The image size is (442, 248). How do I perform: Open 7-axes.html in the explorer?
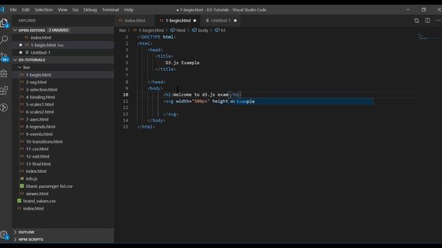click(37, 119)
